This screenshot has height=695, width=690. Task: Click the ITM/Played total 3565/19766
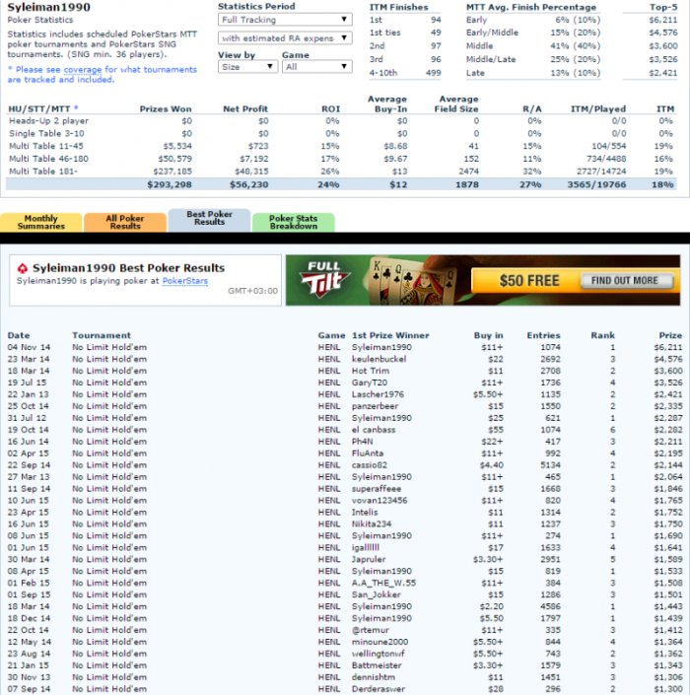(x=596, y=184)
